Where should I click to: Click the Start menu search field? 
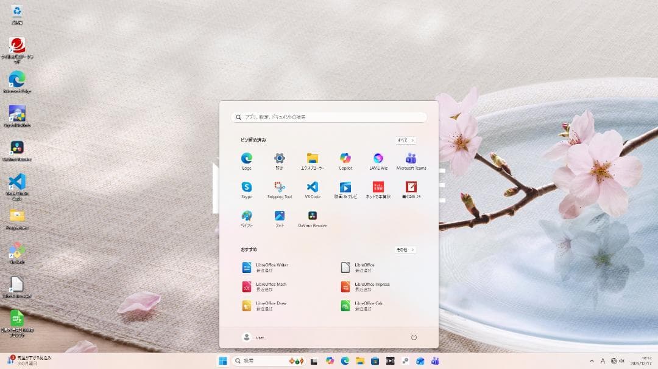tap(329, 117)
